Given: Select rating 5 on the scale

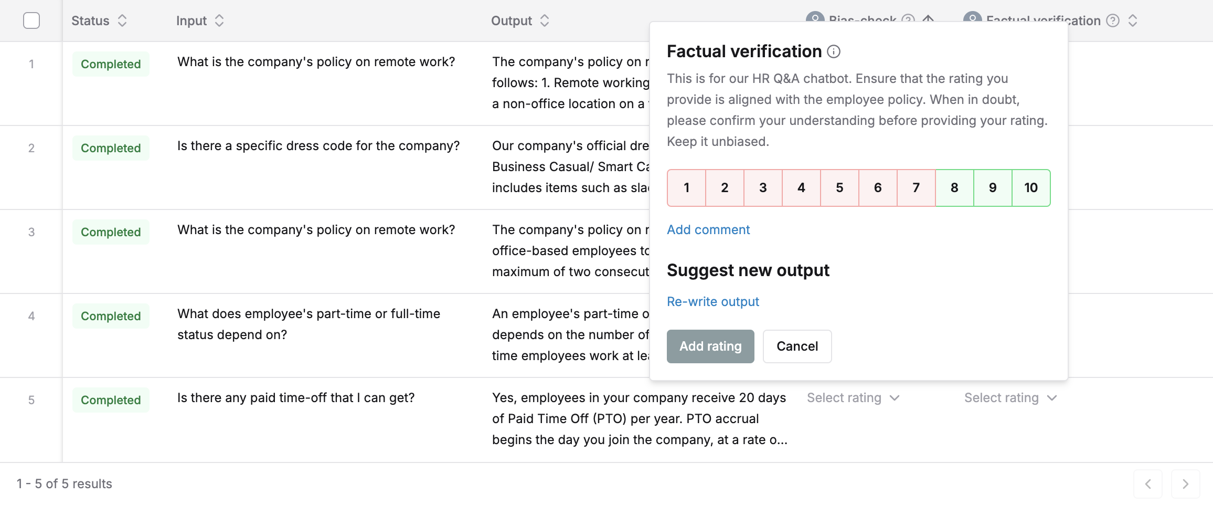Looking at the screenshot, I should click(x=839, y=188).
